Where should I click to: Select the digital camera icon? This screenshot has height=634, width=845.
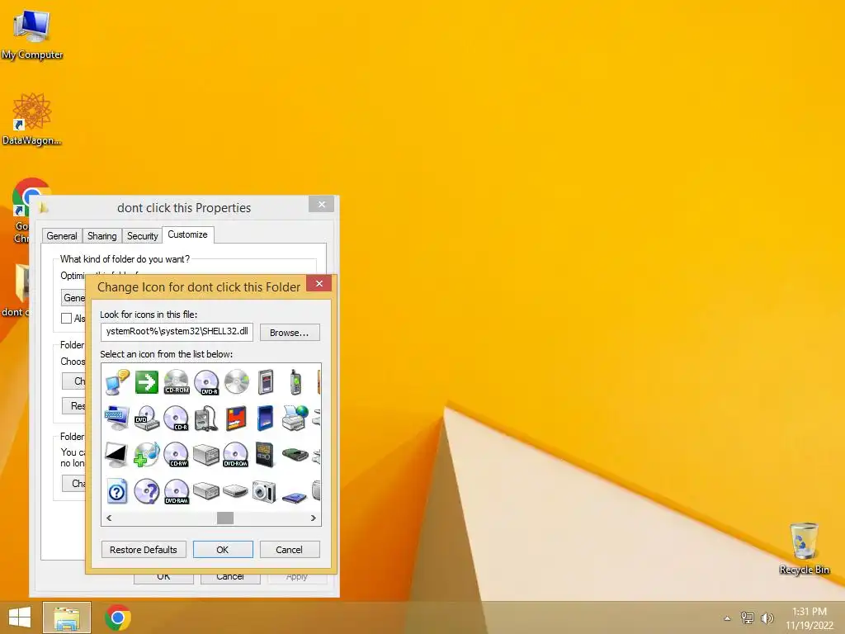click(265, 491)
